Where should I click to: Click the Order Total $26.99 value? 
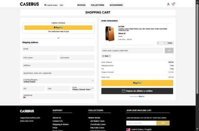point(171,77)
